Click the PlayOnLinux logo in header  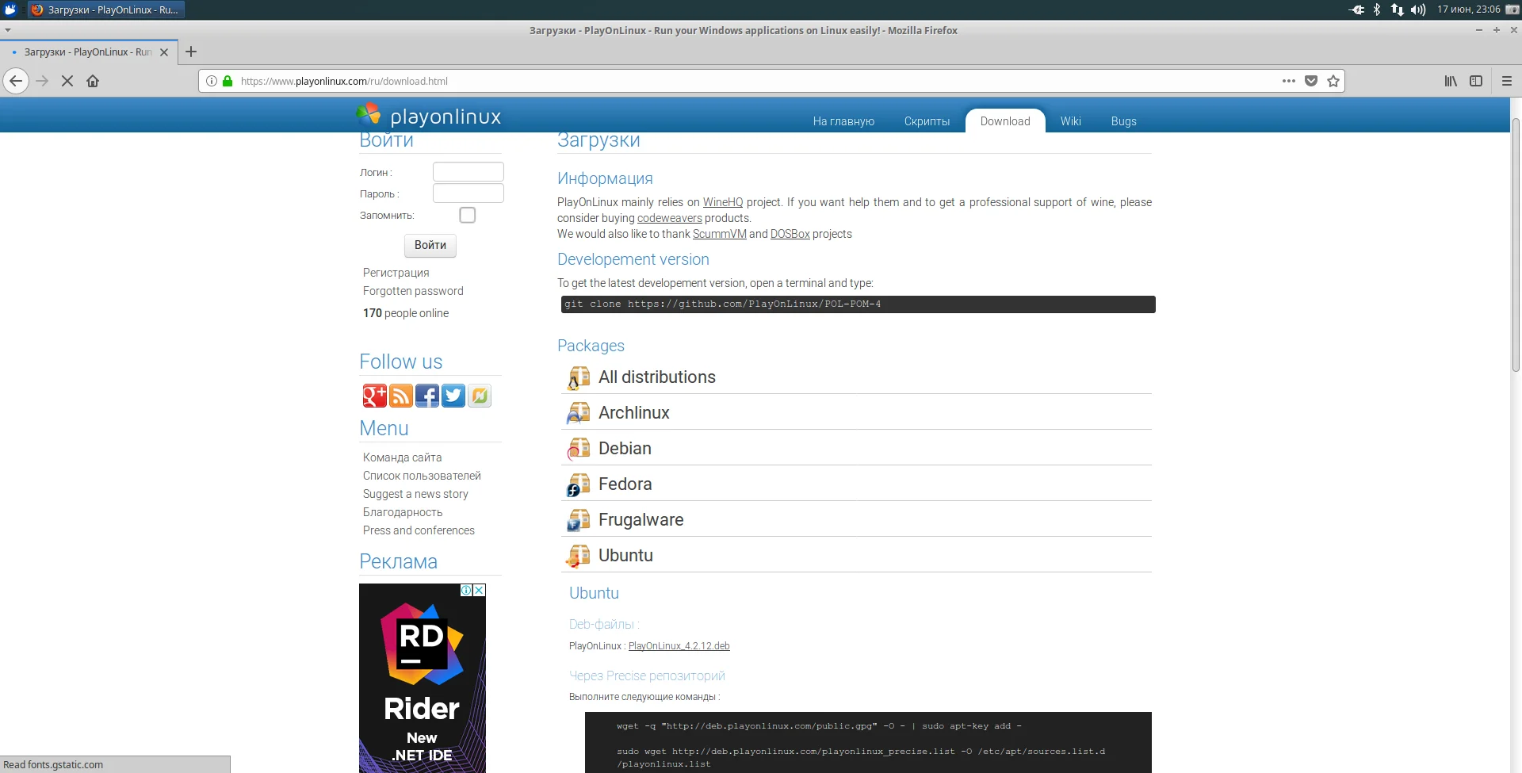pos(429,116)
